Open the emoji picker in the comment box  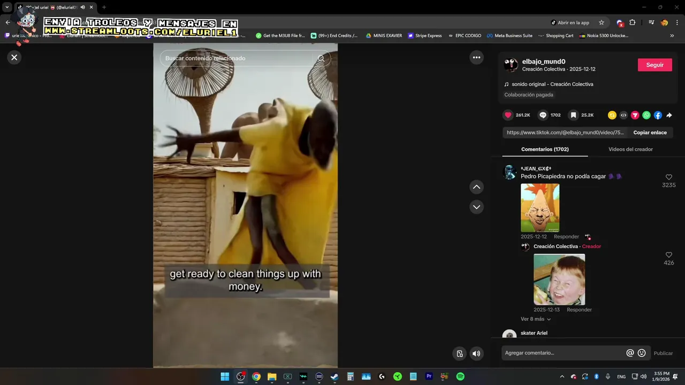642,353
